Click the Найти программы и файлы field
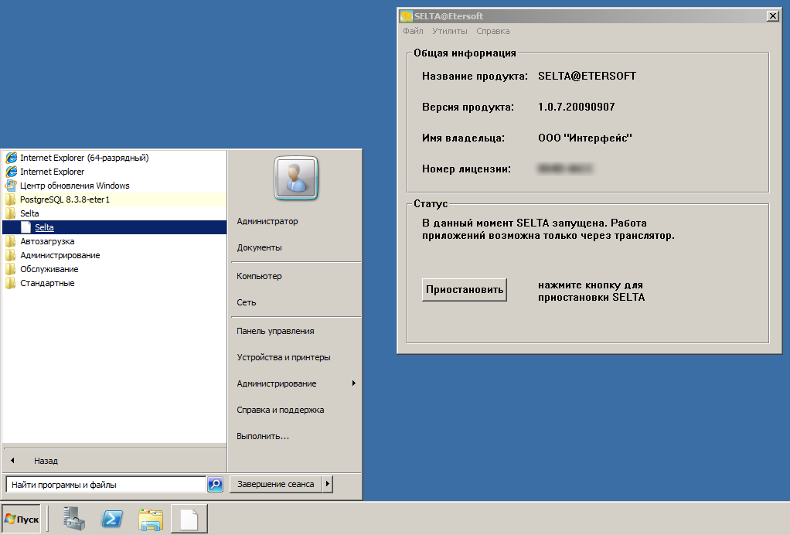This screenshot has height=535, width=790. [105, 485]
